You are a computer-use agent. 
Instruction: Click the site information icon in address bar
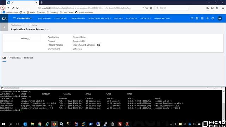(40, 8)
